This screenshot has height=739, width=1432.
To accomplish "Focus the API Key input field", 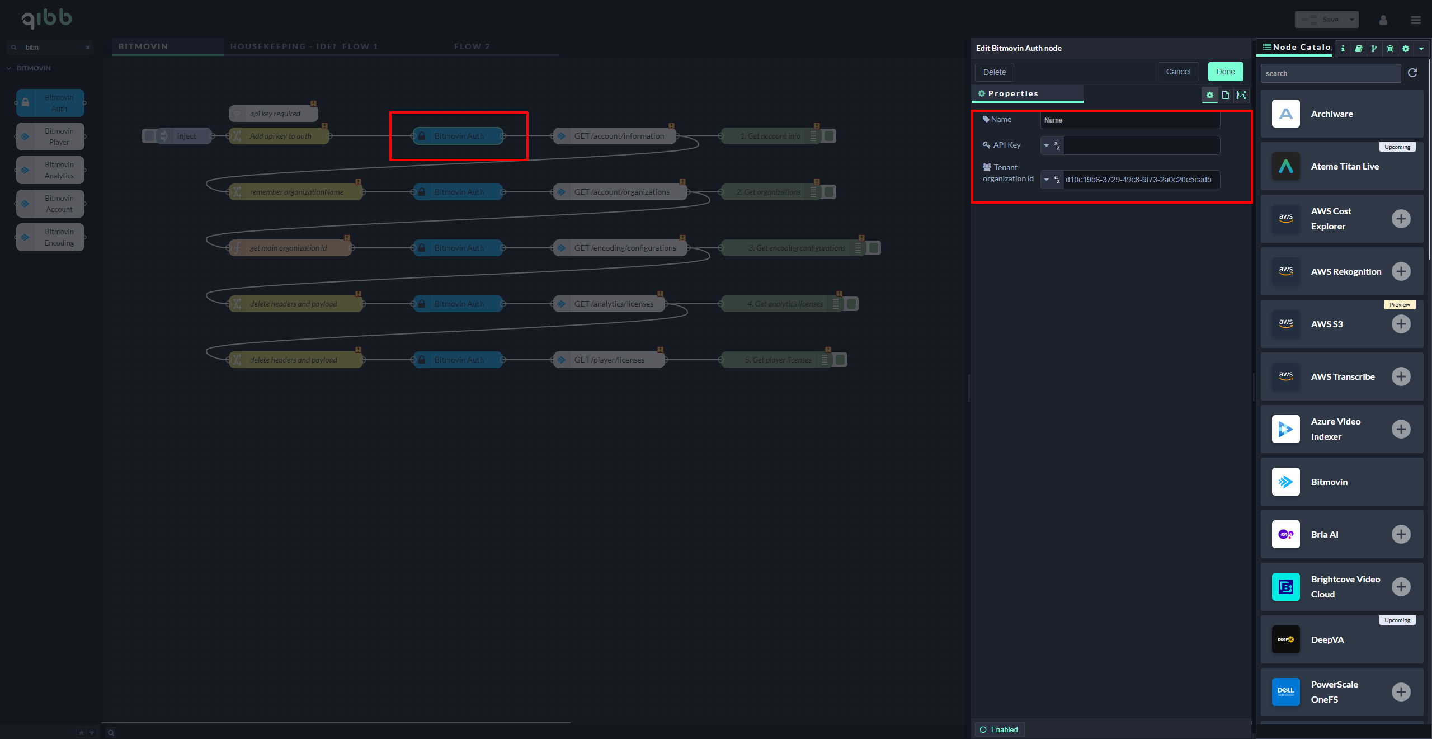I will (1141, 145).
